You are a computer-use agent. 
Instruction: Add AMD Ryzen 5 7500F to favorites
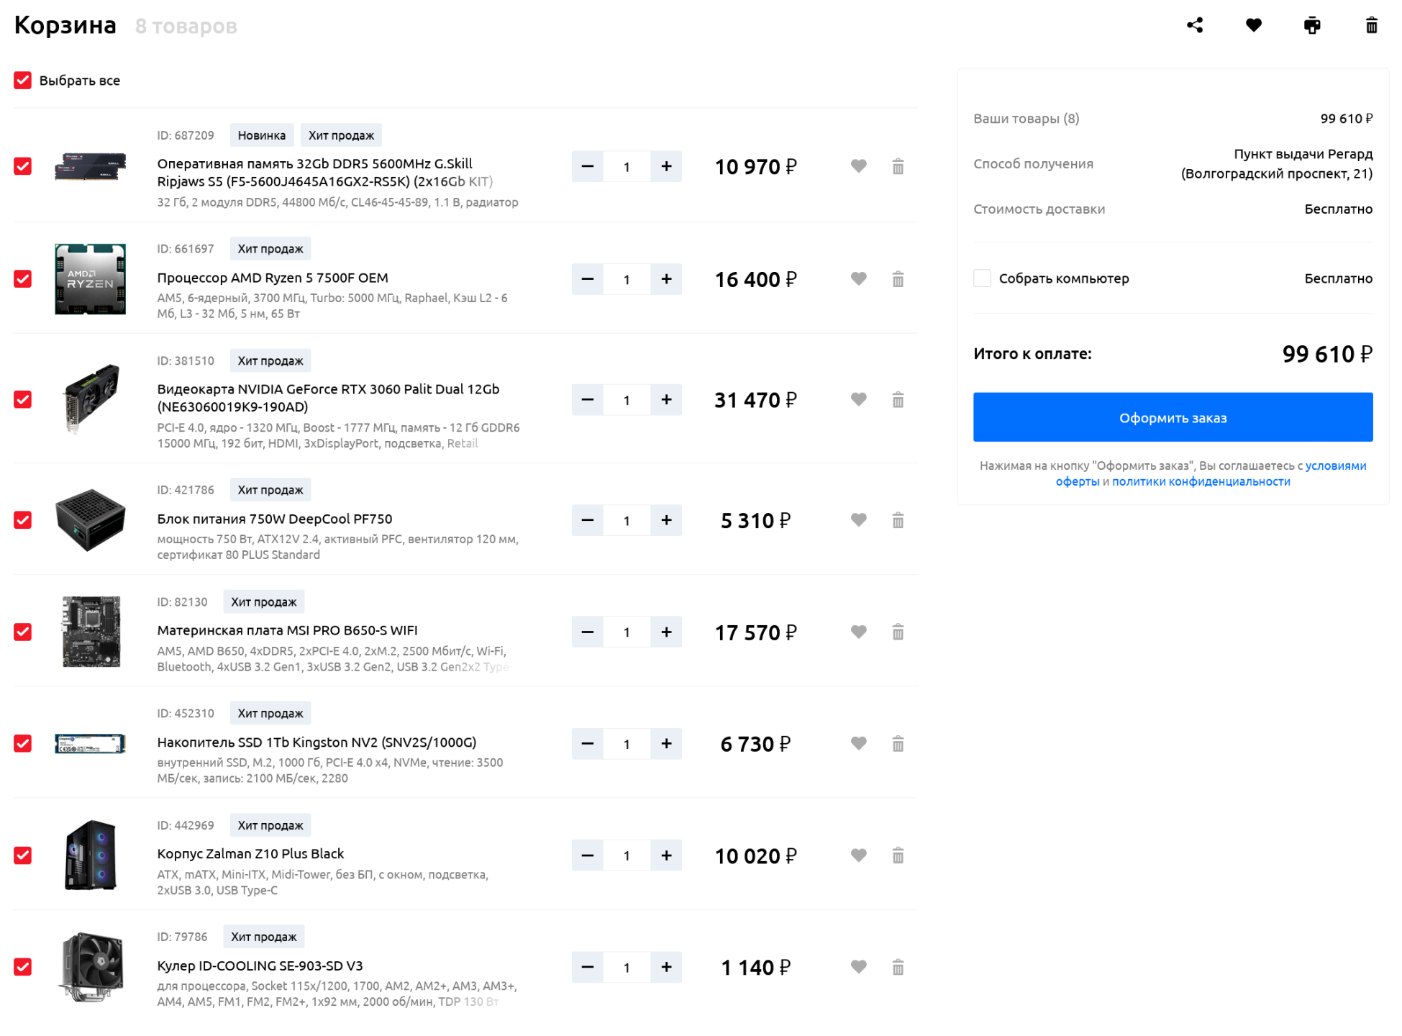click(858, 279)
